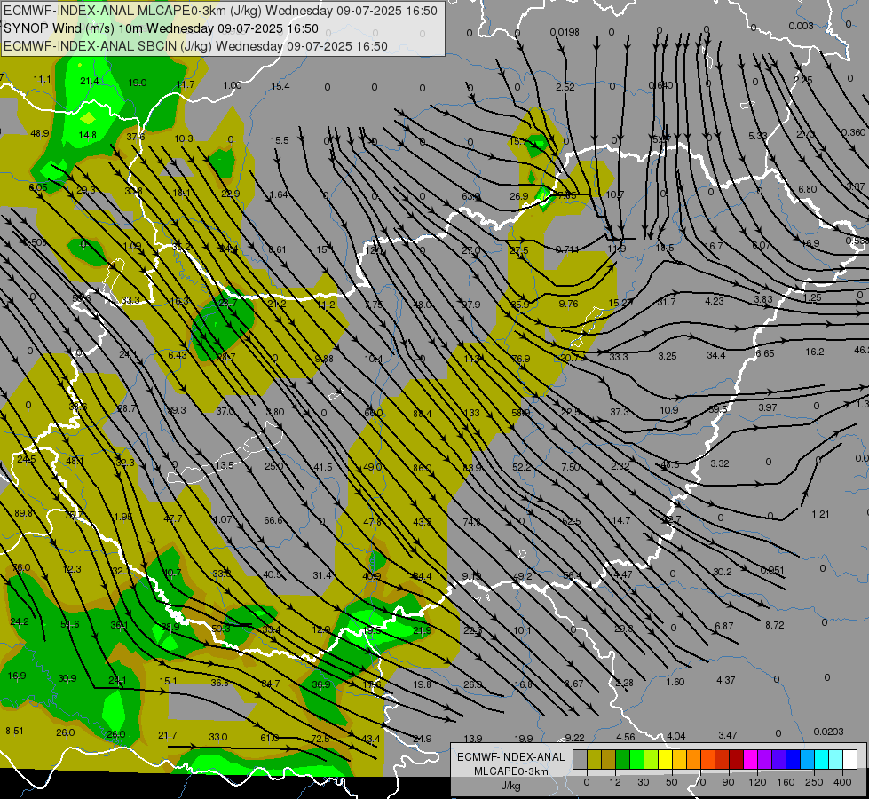The width and height of the screenshot is (869, 799).
Task: Click the map value 61.0
Action: click(269, 738)
